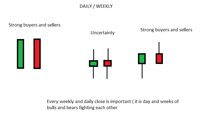Image resolution: width=202 pixels, height=122 pixels.
Task: Click upper wick of the green Uncertainty candle
Action: [x=93, y=55]
